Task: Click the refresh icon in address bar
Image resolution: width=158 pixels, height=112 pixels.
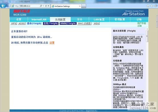Action: [46, 6]
